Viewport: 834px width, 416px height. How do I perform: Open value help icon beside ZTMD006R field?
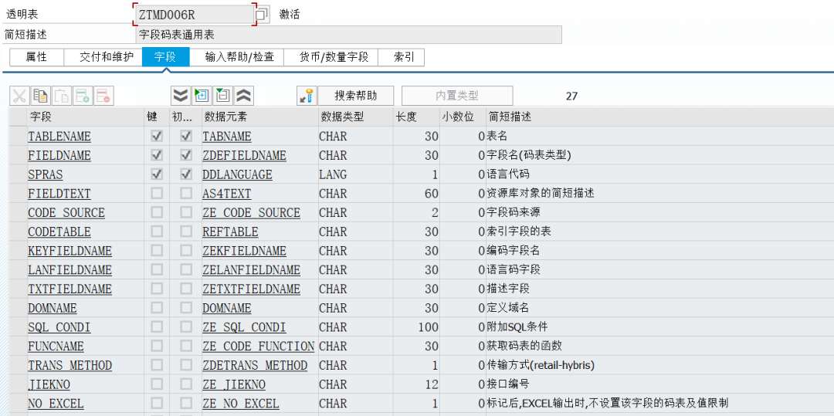[261, 15]
